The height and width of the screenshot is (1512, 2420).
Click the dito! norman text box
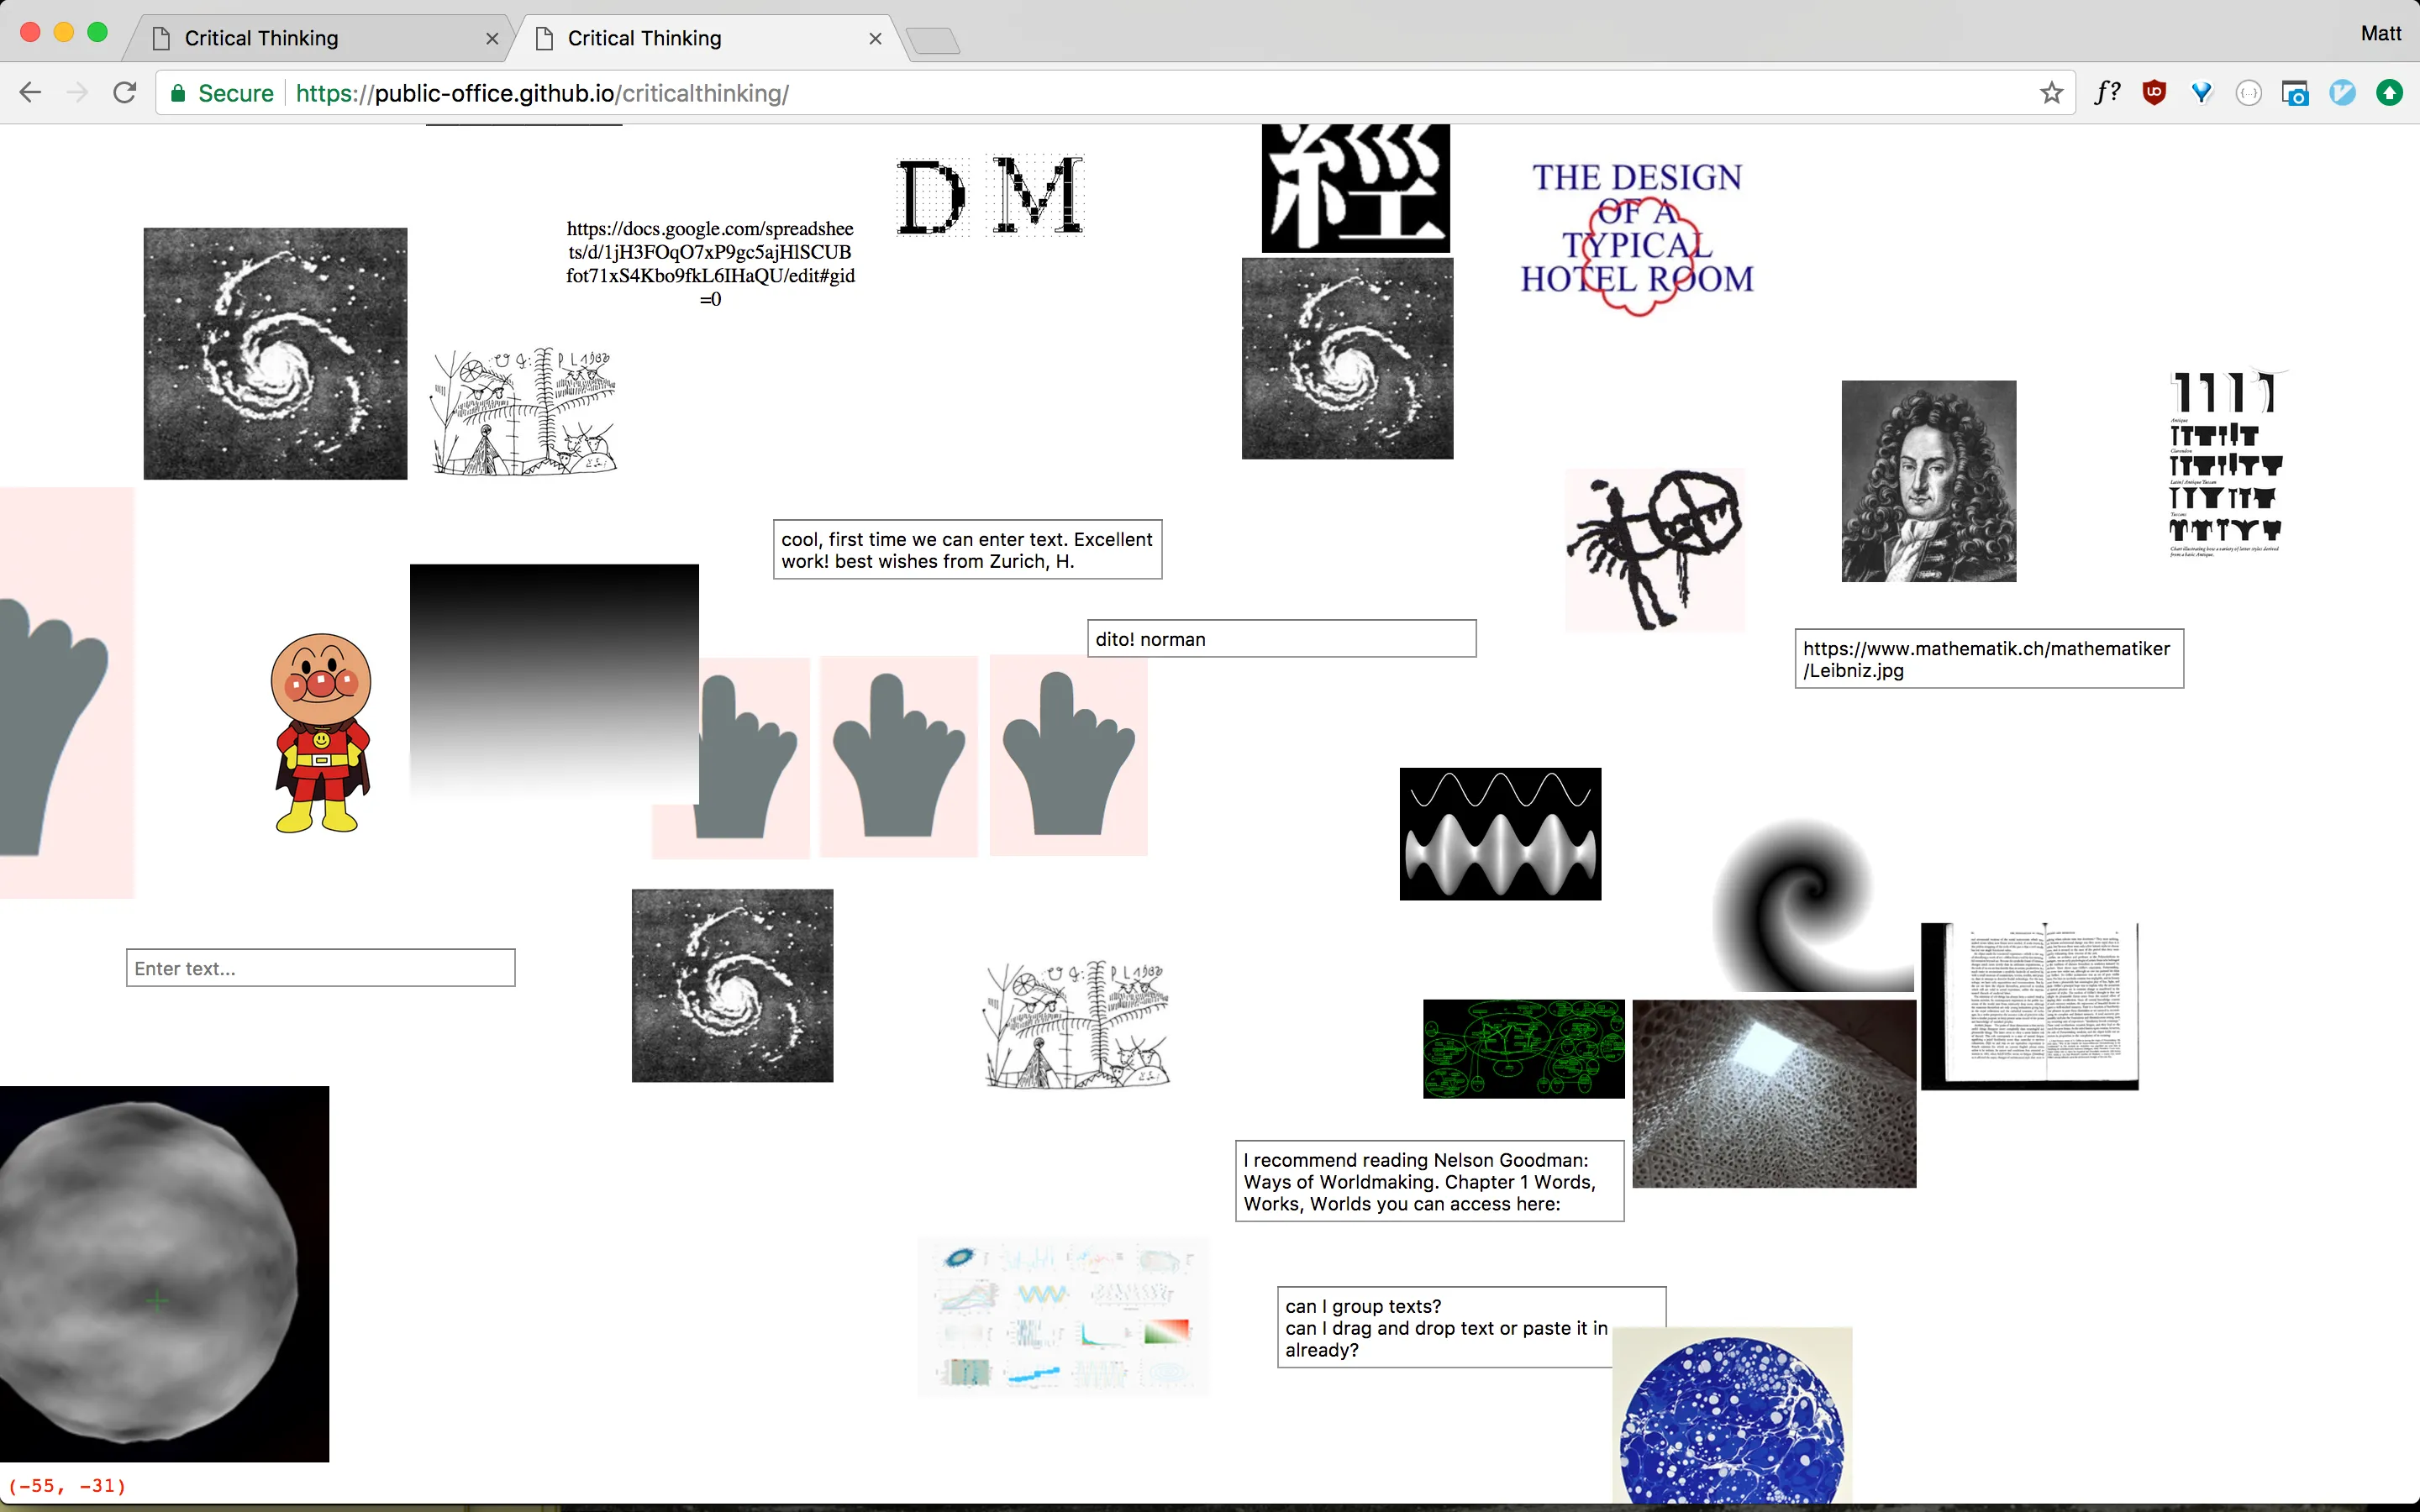coord(1281,639)
